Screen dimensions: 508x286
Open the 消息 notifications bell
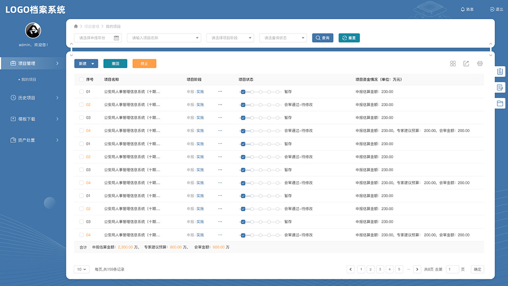pyautogui.click(x=463, y=9)
